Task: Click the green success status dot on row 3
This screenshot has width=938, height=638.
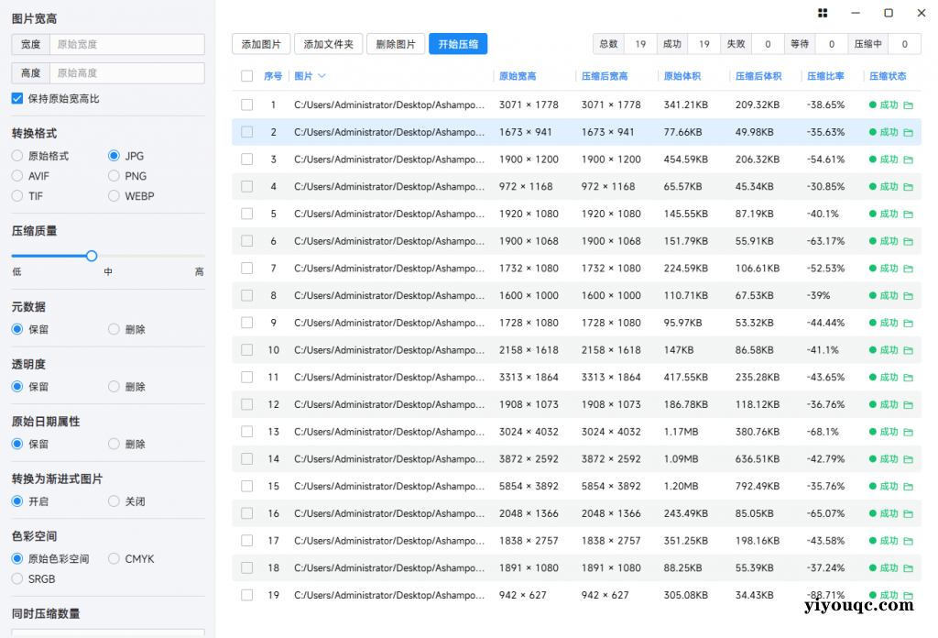Action: click(872, 159)
